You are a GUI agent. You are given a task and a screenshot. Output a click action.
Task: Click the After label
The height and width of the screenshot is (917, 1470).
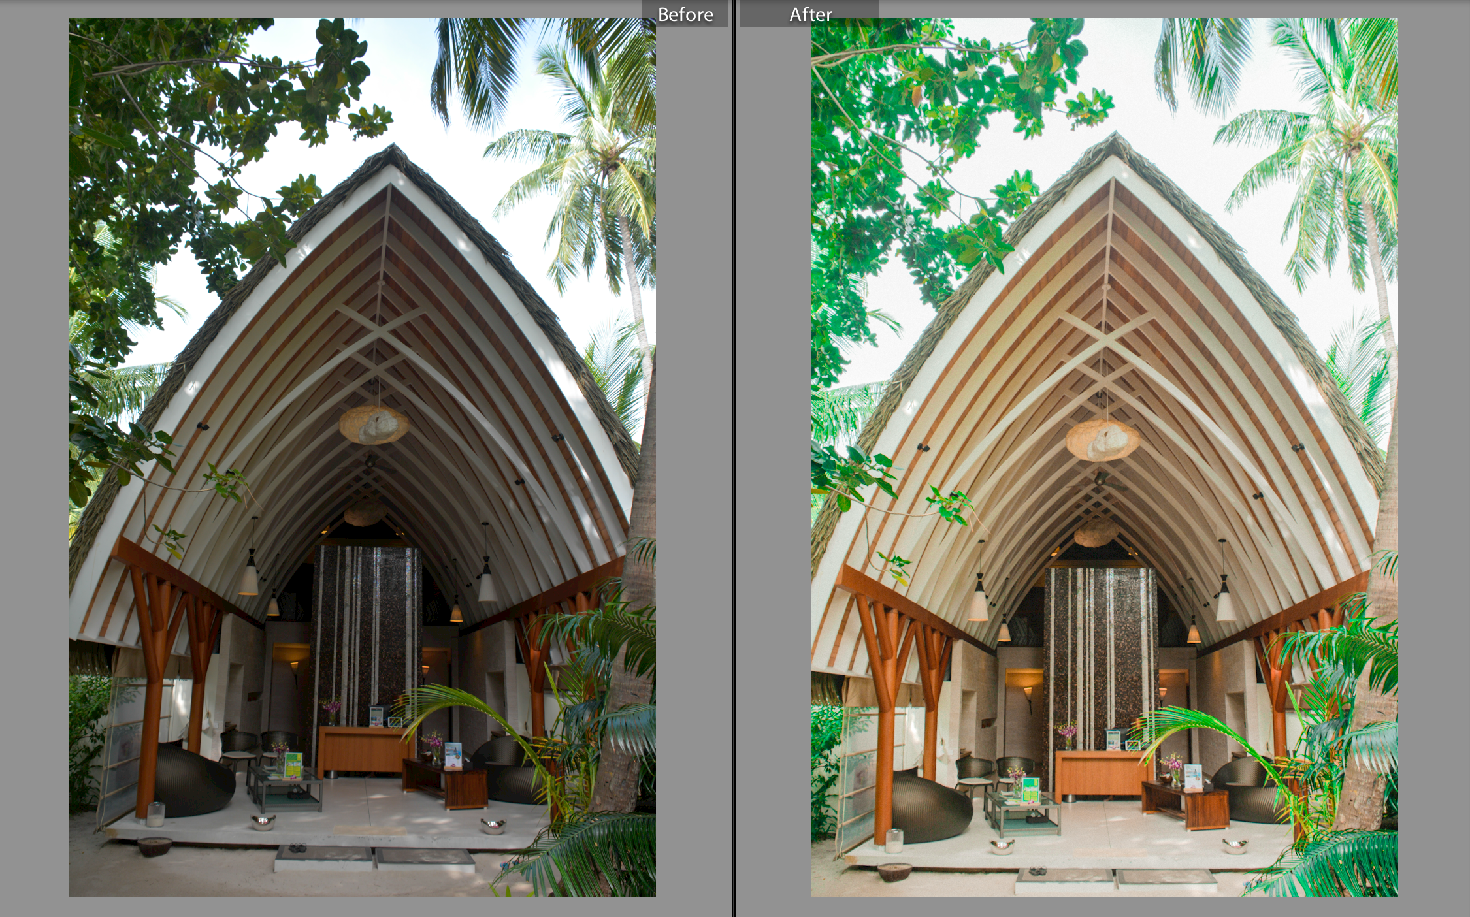[x=810, y=14]
